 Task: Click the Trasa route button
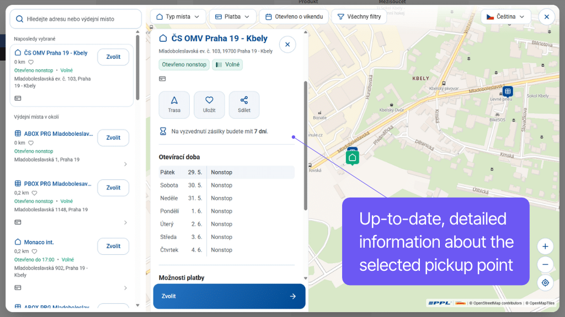click(x=174, y=105)
